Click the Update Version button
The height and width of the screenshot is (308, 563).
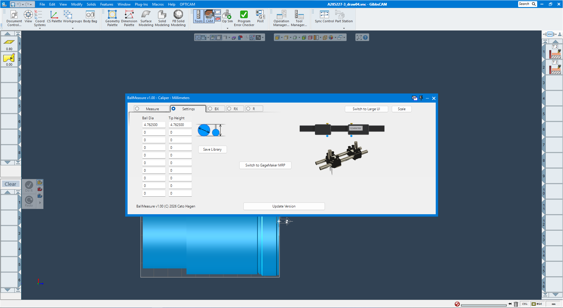click(x=284, y=206)
